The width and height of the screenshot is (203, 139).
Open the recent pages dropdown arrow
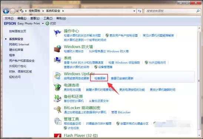pos(17,11)
